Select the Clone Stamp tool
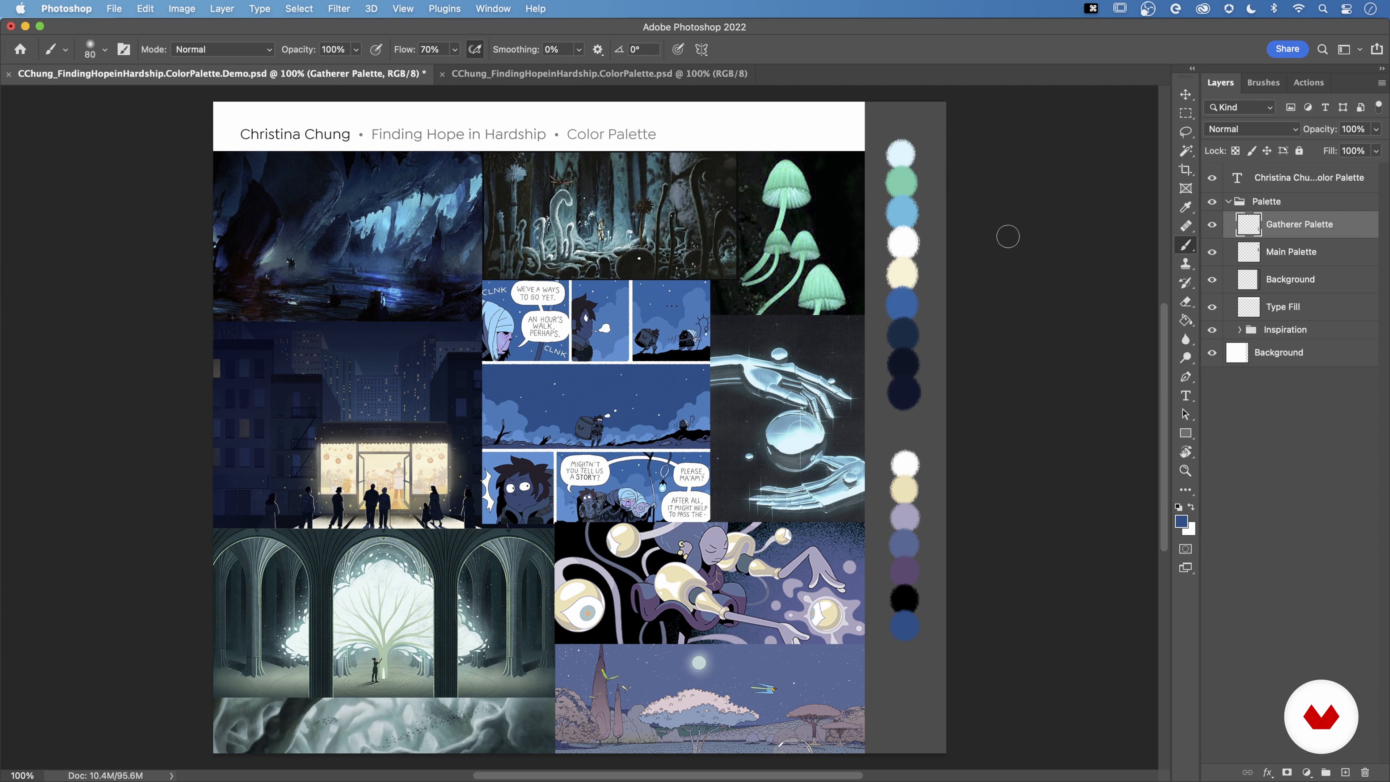 point(1185,264)
